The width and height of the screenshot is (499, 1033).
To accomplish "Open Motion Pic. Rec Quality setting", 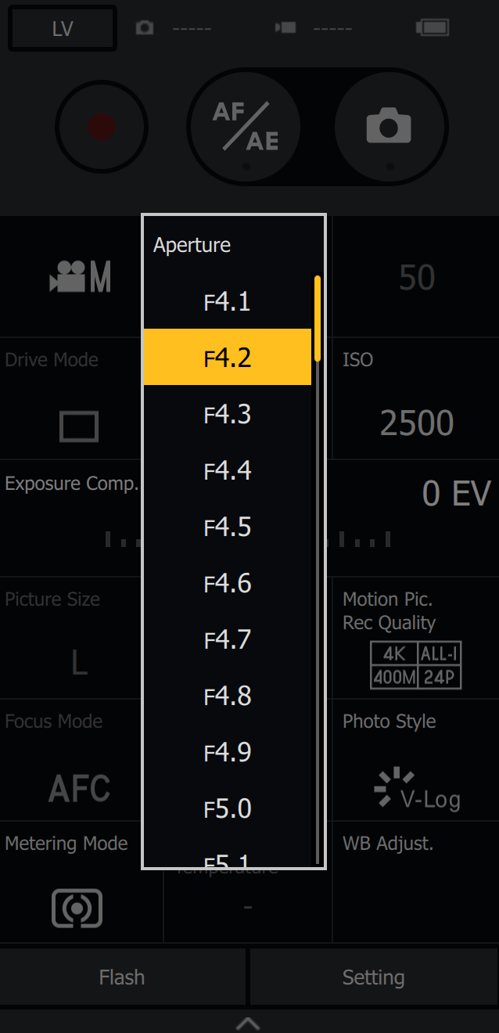I will (x=416, y=665).
